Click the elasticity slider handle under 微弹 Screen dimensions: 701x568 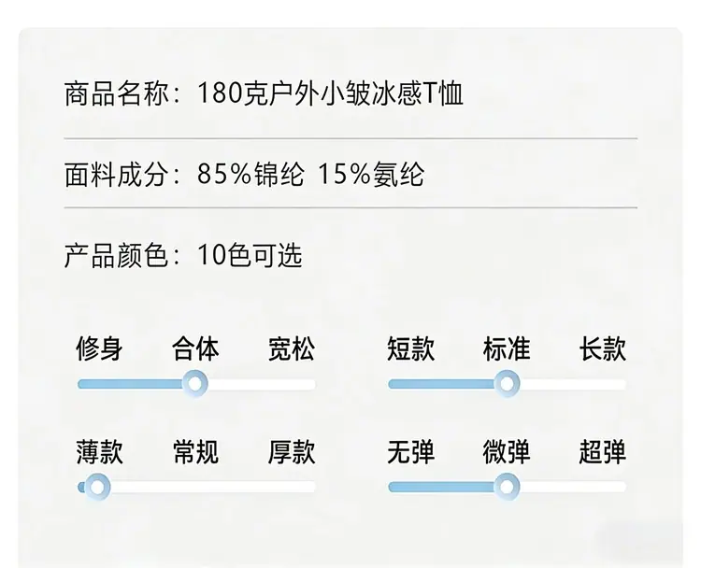507,487
